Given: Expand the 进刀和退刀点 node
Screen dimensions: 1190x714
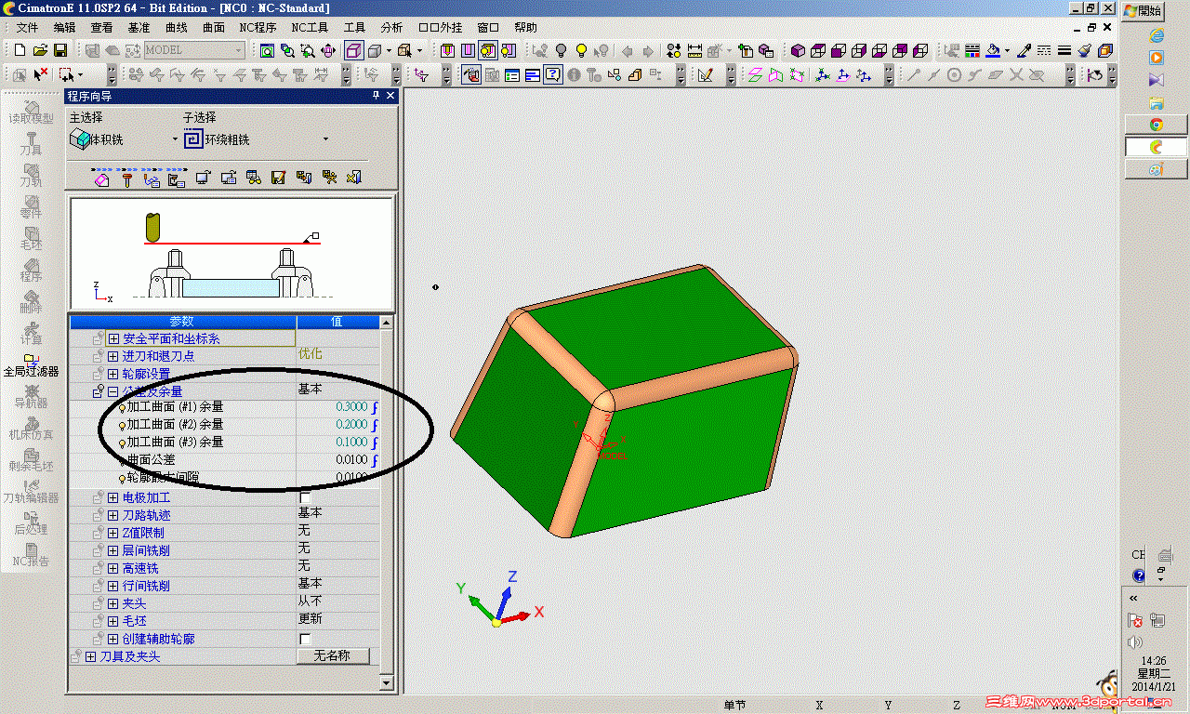Looking at the screenshot, I should (113, 356).
